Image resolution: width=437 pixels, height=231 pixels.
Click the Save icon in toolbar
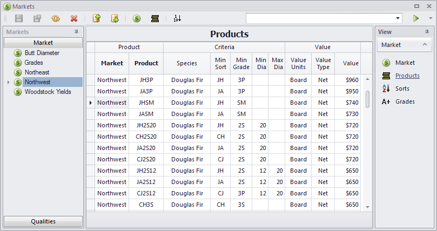(19, 18)
